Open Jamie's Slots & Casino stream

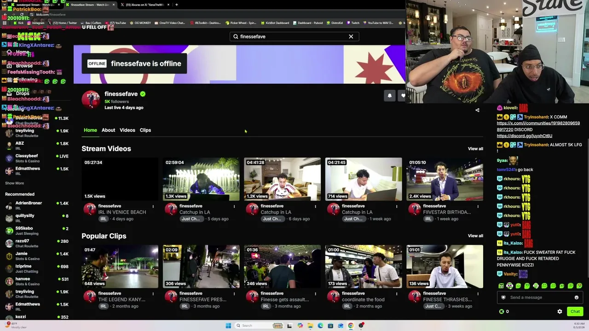coord(37,256)
